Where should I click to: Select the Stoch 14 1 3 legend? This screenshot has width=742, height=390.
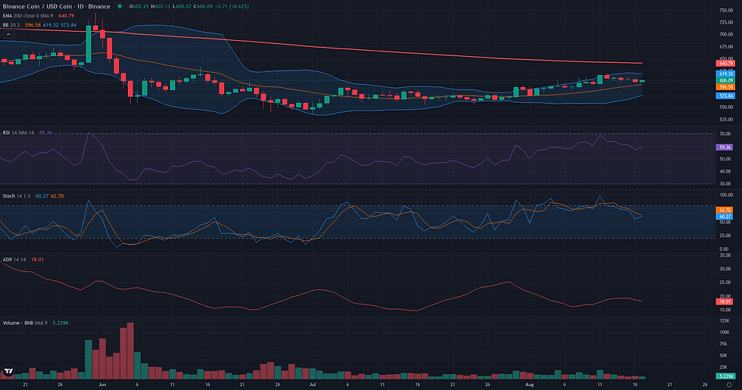17,196
